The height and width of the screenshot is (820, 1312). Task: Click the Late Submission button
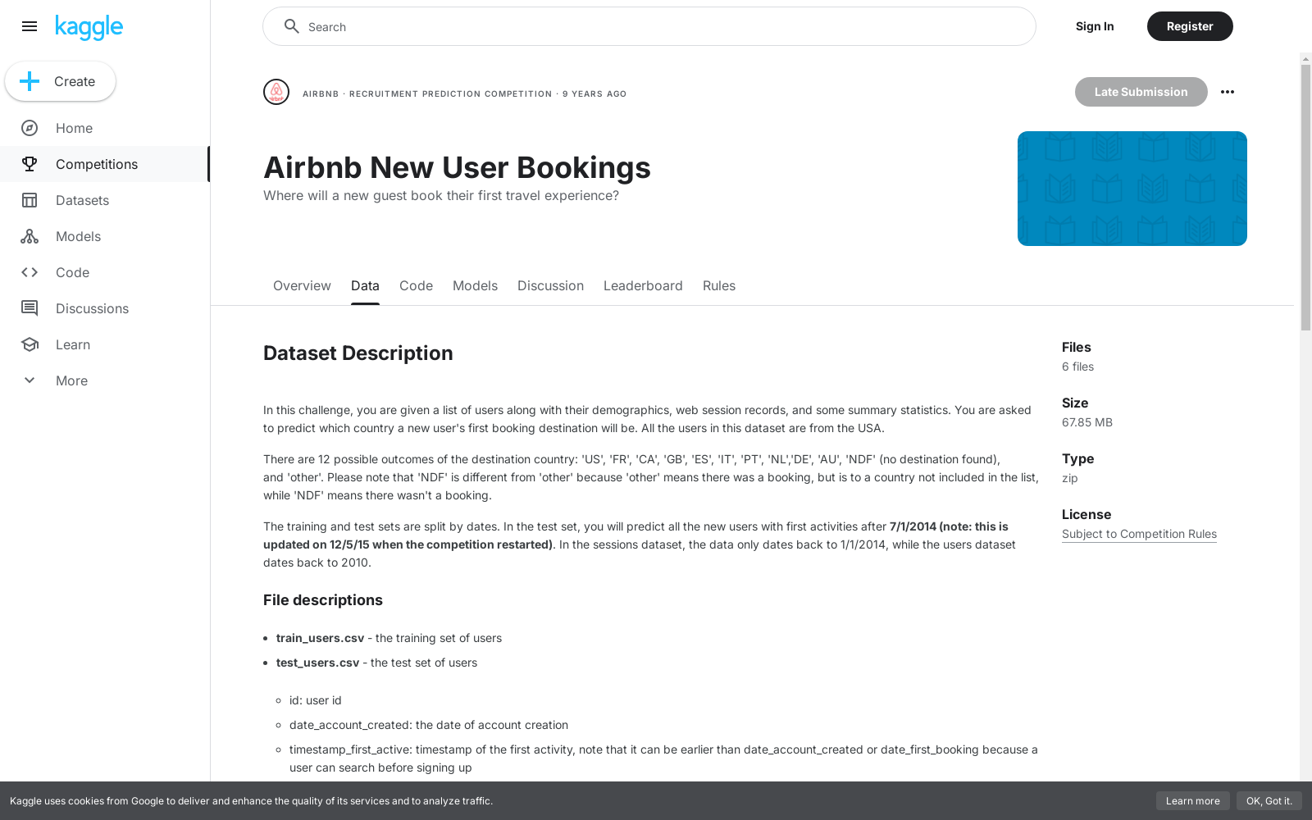pyautogui.click(x=1141, y=92)
